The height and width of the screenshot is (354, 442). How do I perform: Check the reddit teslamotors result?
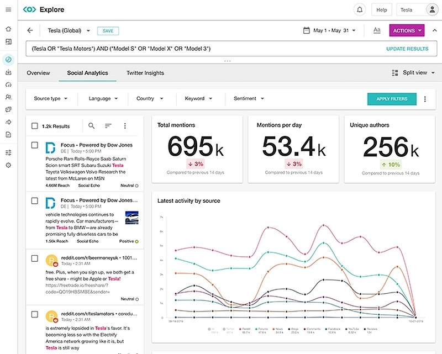[35, 314]
